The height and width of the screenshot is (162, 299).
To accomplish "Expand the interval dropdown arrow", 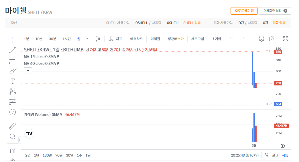I will pyautogui.click(x=87, y=39).
